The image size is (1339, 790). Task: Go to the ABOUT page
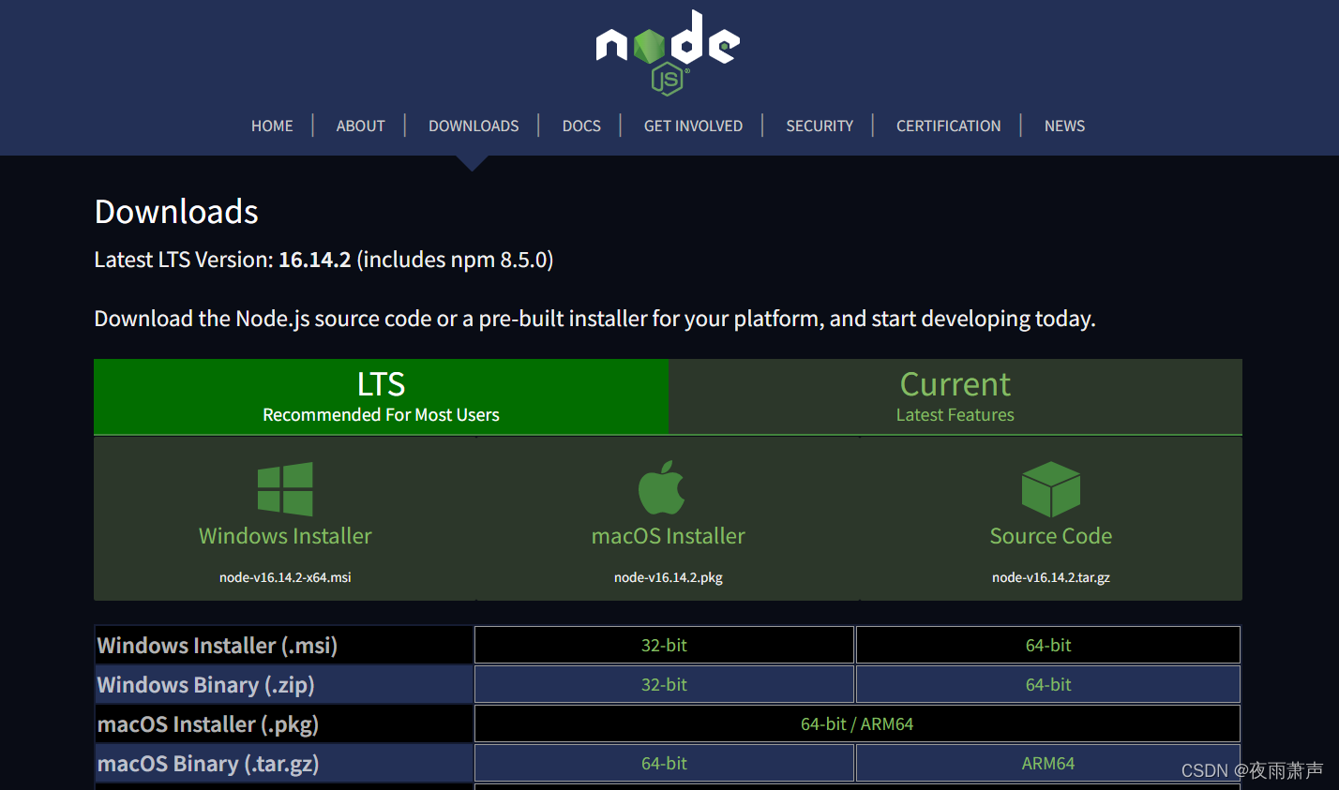click(x=361, y=126)
